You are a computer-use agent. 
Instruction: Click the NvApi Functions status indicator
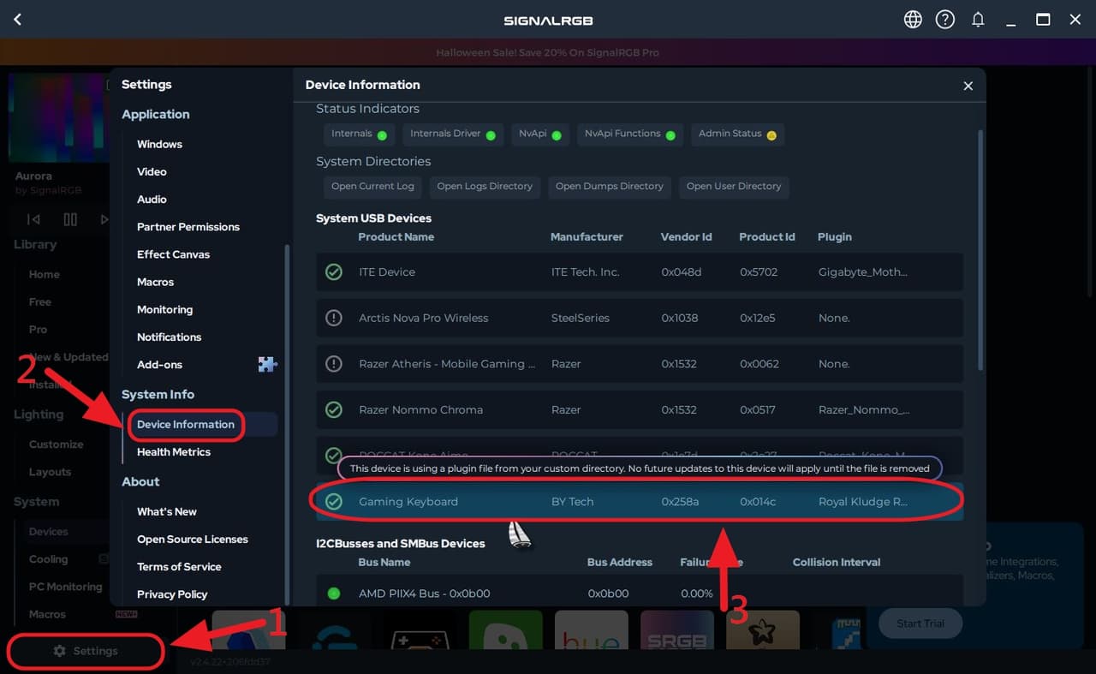(629, 134)
